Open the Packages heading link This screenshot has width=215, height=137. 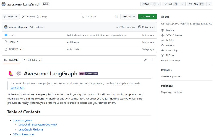point(167,86)
